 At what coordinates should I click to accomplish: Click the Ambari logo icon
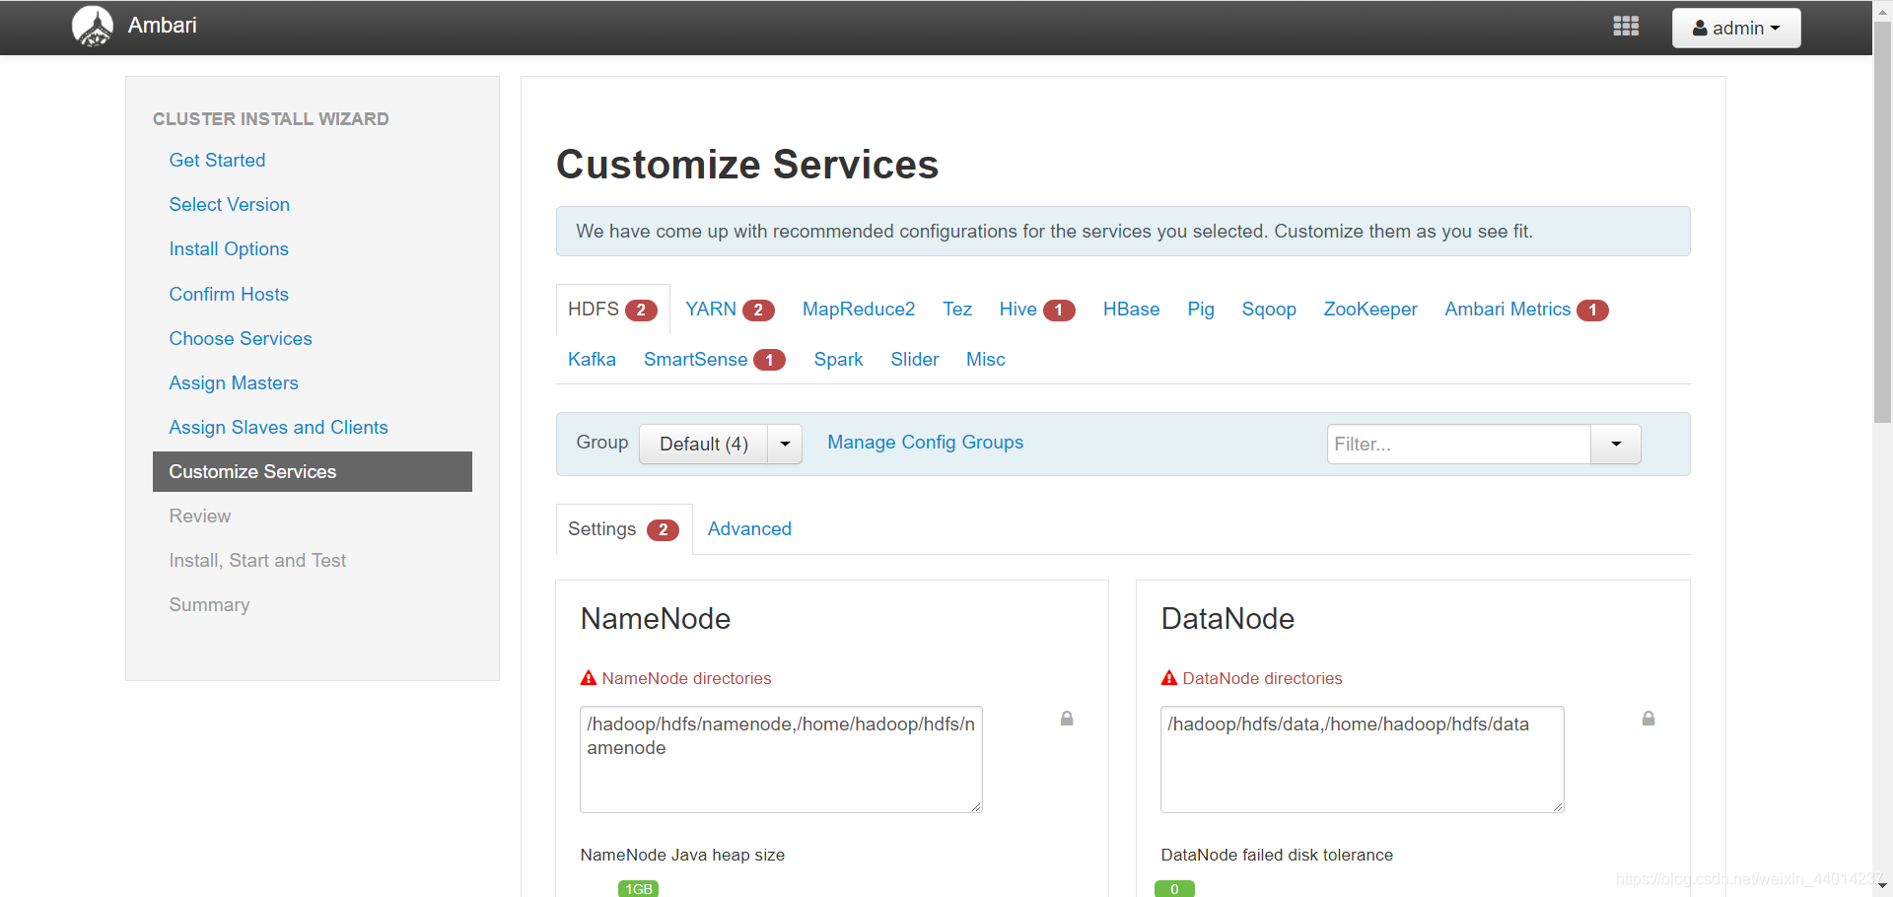[x=93, y=27]
